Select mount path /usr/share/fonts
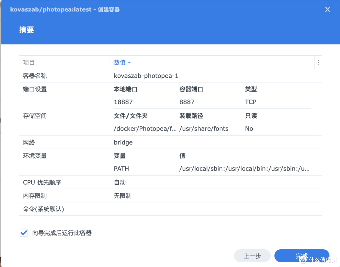340x267 pixels. click(204, 129)
